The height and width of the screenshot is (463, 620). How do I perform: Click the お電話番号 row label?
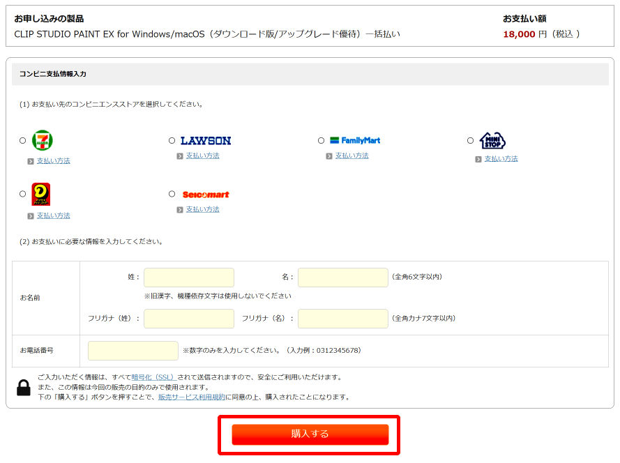(x=37, y=350)
